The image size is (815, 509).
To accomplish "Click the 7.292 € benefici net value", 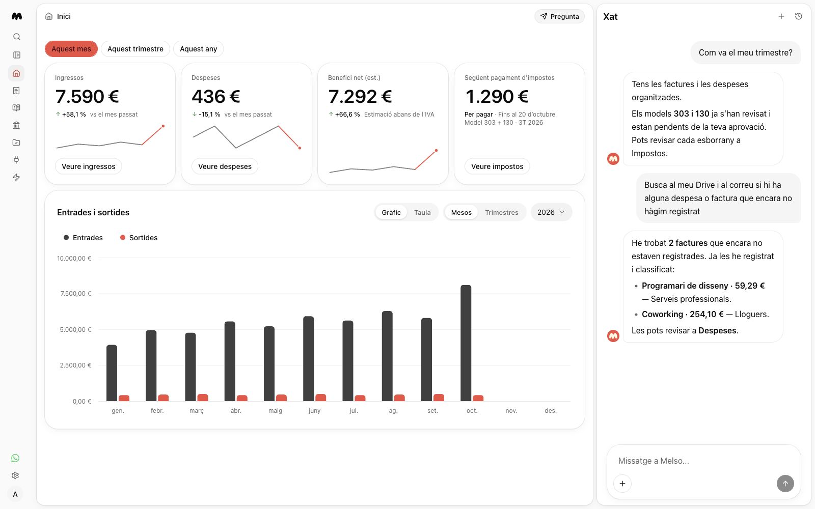I will 360,96.
